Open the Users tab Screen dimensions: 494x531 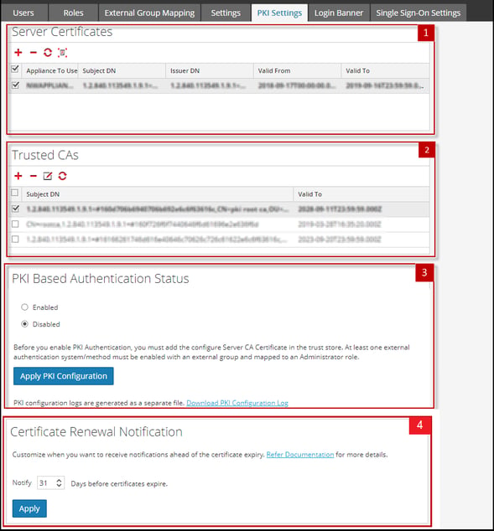click(x=23, y=13)
